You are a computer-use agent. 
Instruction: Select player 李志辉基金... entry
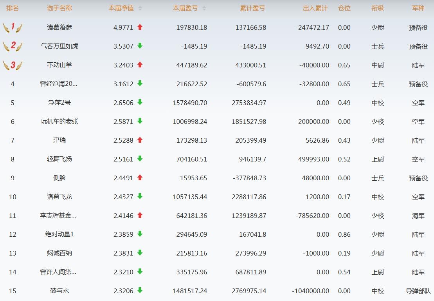click(58, 216)
